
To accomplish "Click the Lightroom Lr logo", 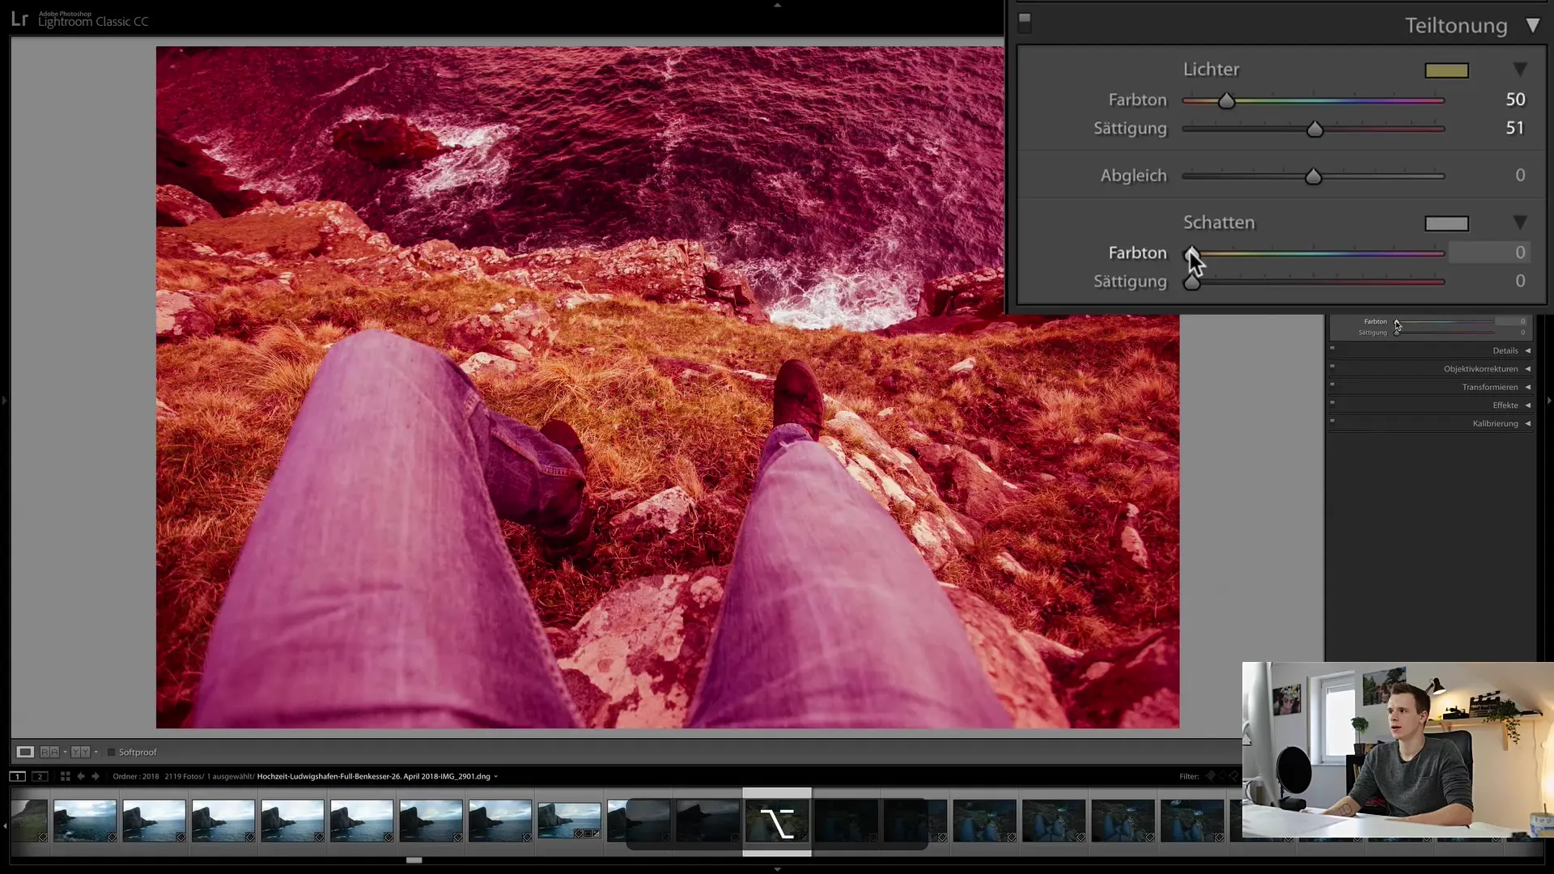I will pos(19,19).
